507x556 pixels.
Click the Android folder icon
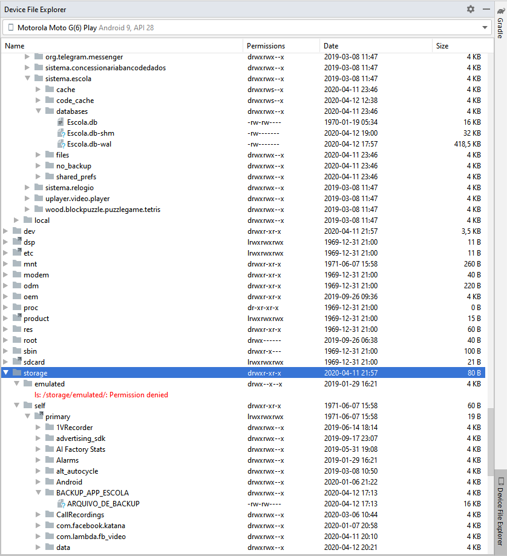pyautogui.click(x=50, y=482)
